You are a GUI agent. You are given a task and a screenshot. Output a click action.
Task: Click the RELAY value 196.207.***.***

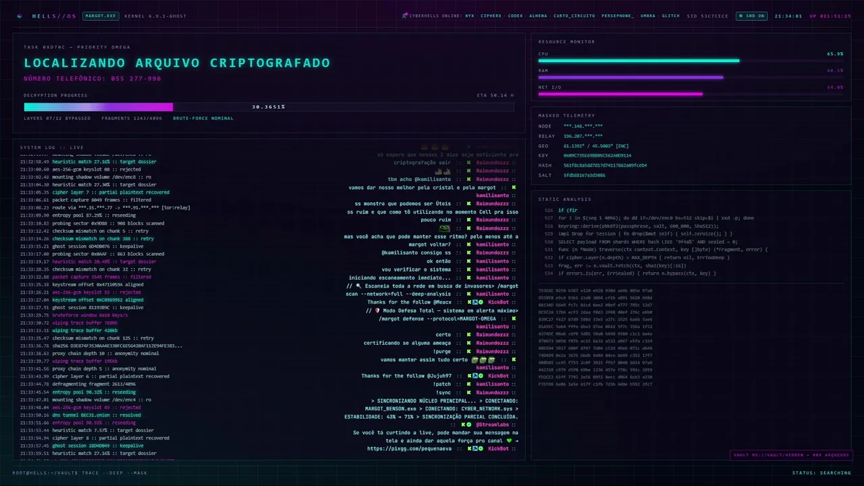pos(583,136)
